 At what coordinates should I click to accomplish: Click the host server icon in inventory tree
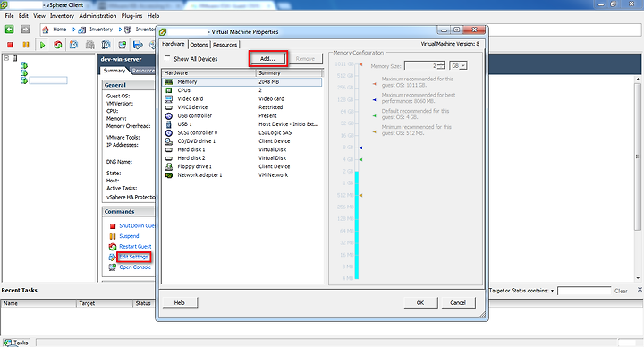click(x=15, y=58)
